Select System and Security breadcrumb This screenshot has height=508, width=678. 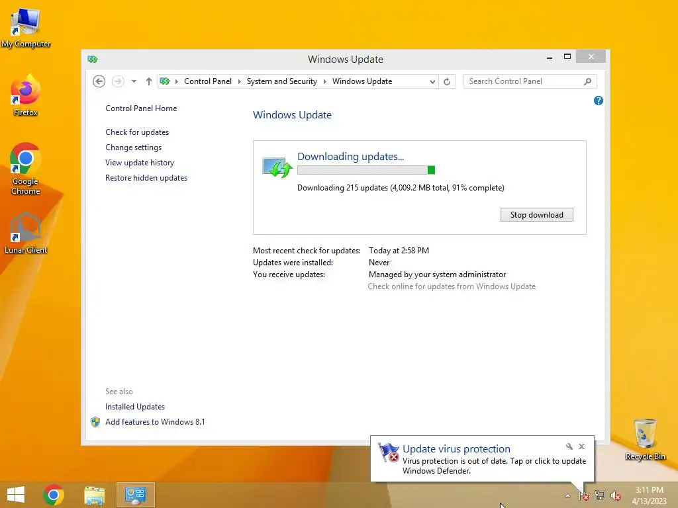click(x=281, y=81)
